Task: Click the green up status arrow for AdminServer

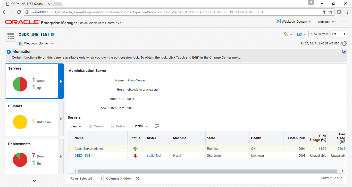Action: (x=135, y=149)
